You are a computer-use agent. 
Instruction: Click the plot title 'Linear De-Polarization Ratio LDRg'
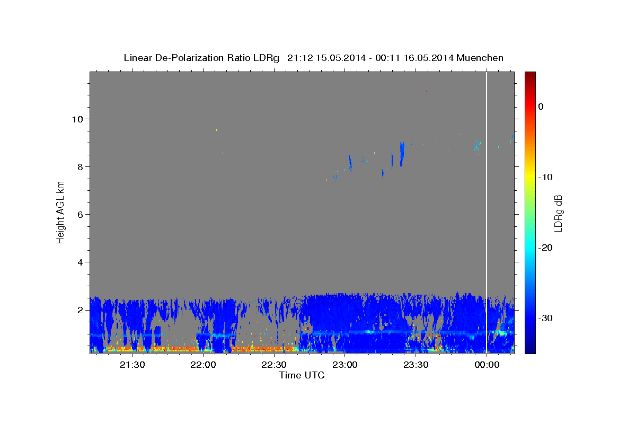tap(201, 58)
